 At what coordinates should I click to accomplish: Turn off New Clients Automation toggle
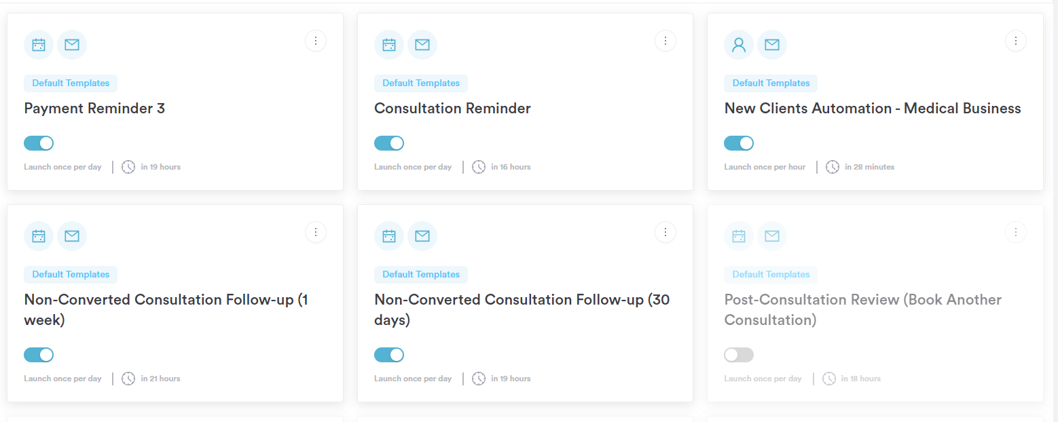click(739, 143)
